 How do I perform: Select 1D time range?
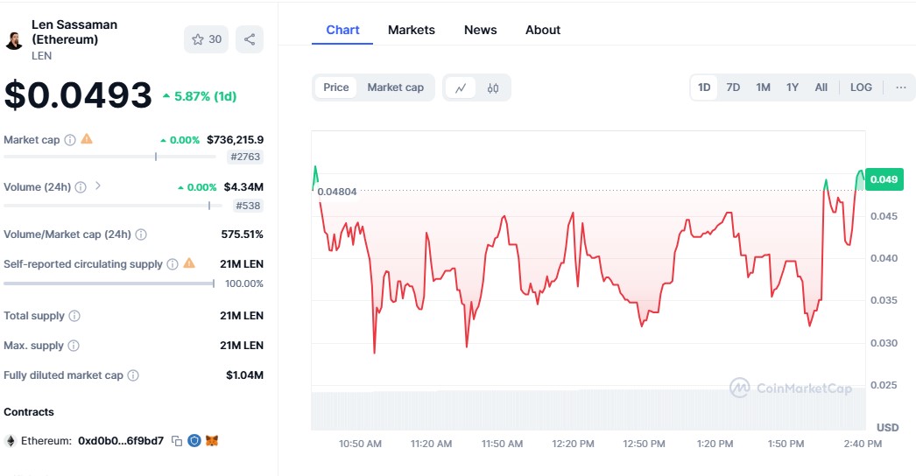pyautogui.click(x=704, y=87)
